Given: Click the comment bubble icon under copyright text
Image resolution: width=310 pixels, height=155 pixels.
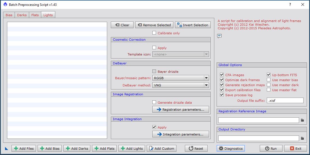Looking at the screenshot, I should click(x=219, y=36).
